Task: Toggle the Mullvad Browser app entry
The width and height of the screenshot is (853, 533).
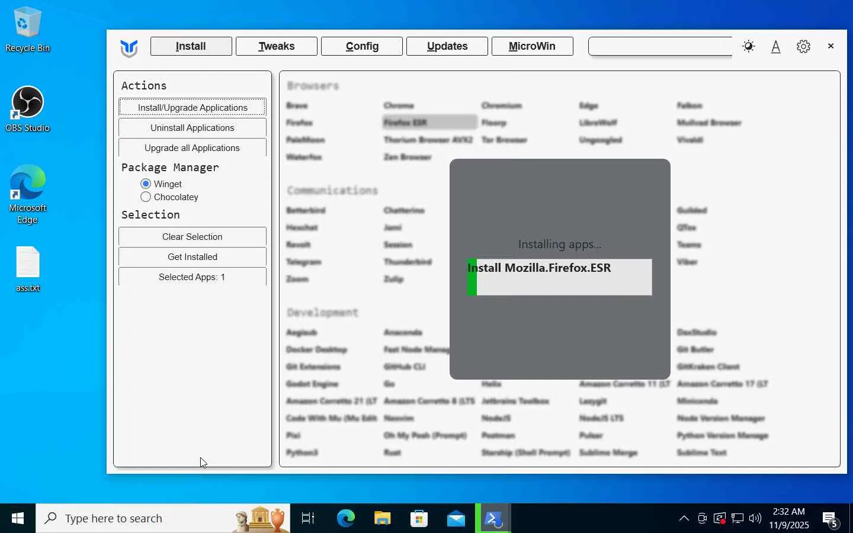Action: pyautogui.click(x=709, y=123)
